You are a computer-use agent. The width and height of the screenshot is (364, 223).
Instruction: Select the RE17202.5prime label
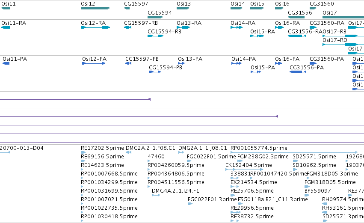[102, 148]
